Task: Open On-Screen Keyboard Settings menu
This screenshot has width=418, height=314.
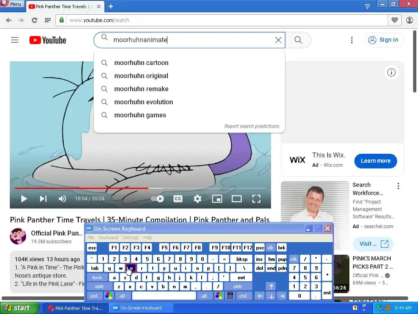Action: point(130,238)
